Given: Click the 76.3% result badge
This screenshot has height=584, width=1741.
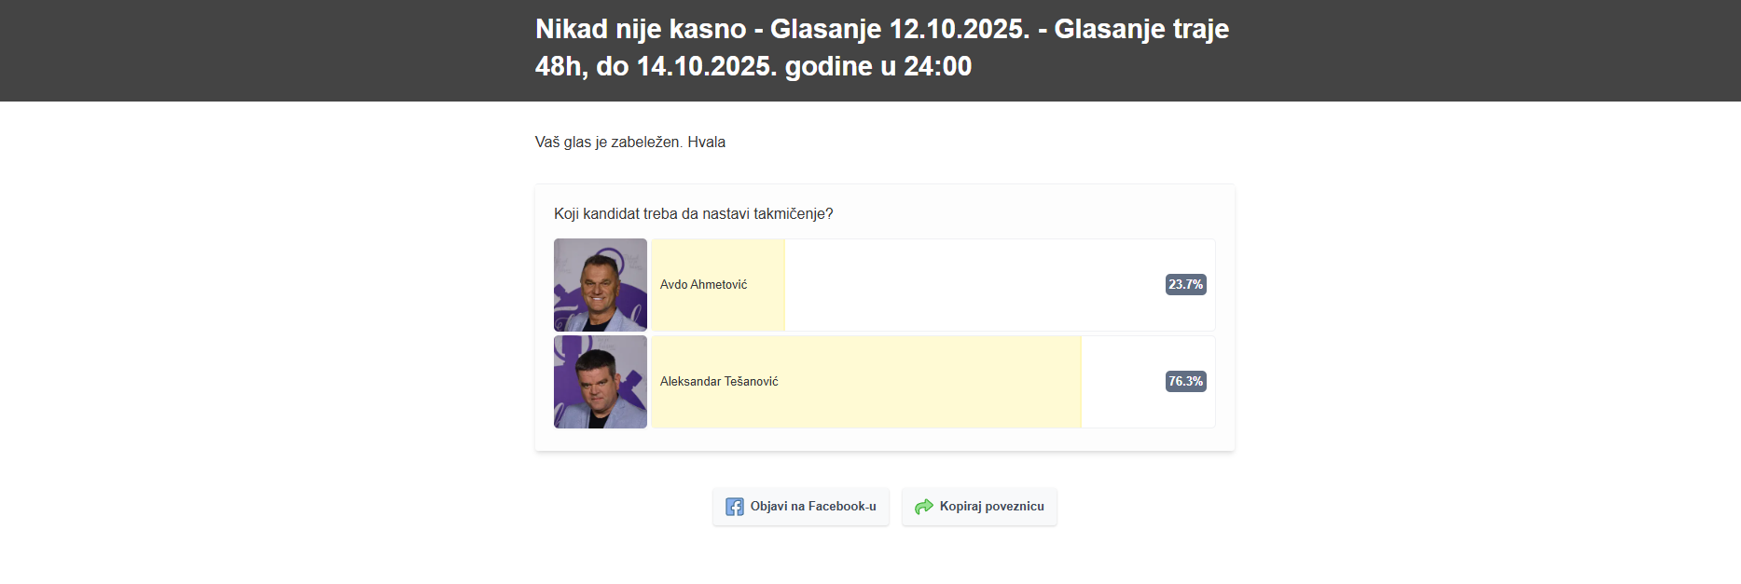Looking at the screenshot, I should (x=1185, y=382).
